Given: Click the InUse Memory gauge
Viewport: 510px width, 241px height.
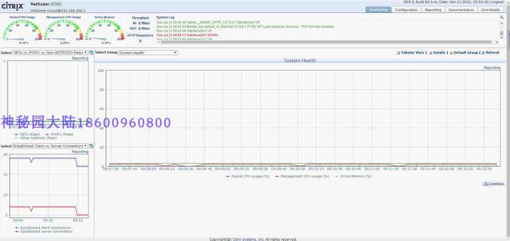Looking at the screenshot, I should point(105,30).
